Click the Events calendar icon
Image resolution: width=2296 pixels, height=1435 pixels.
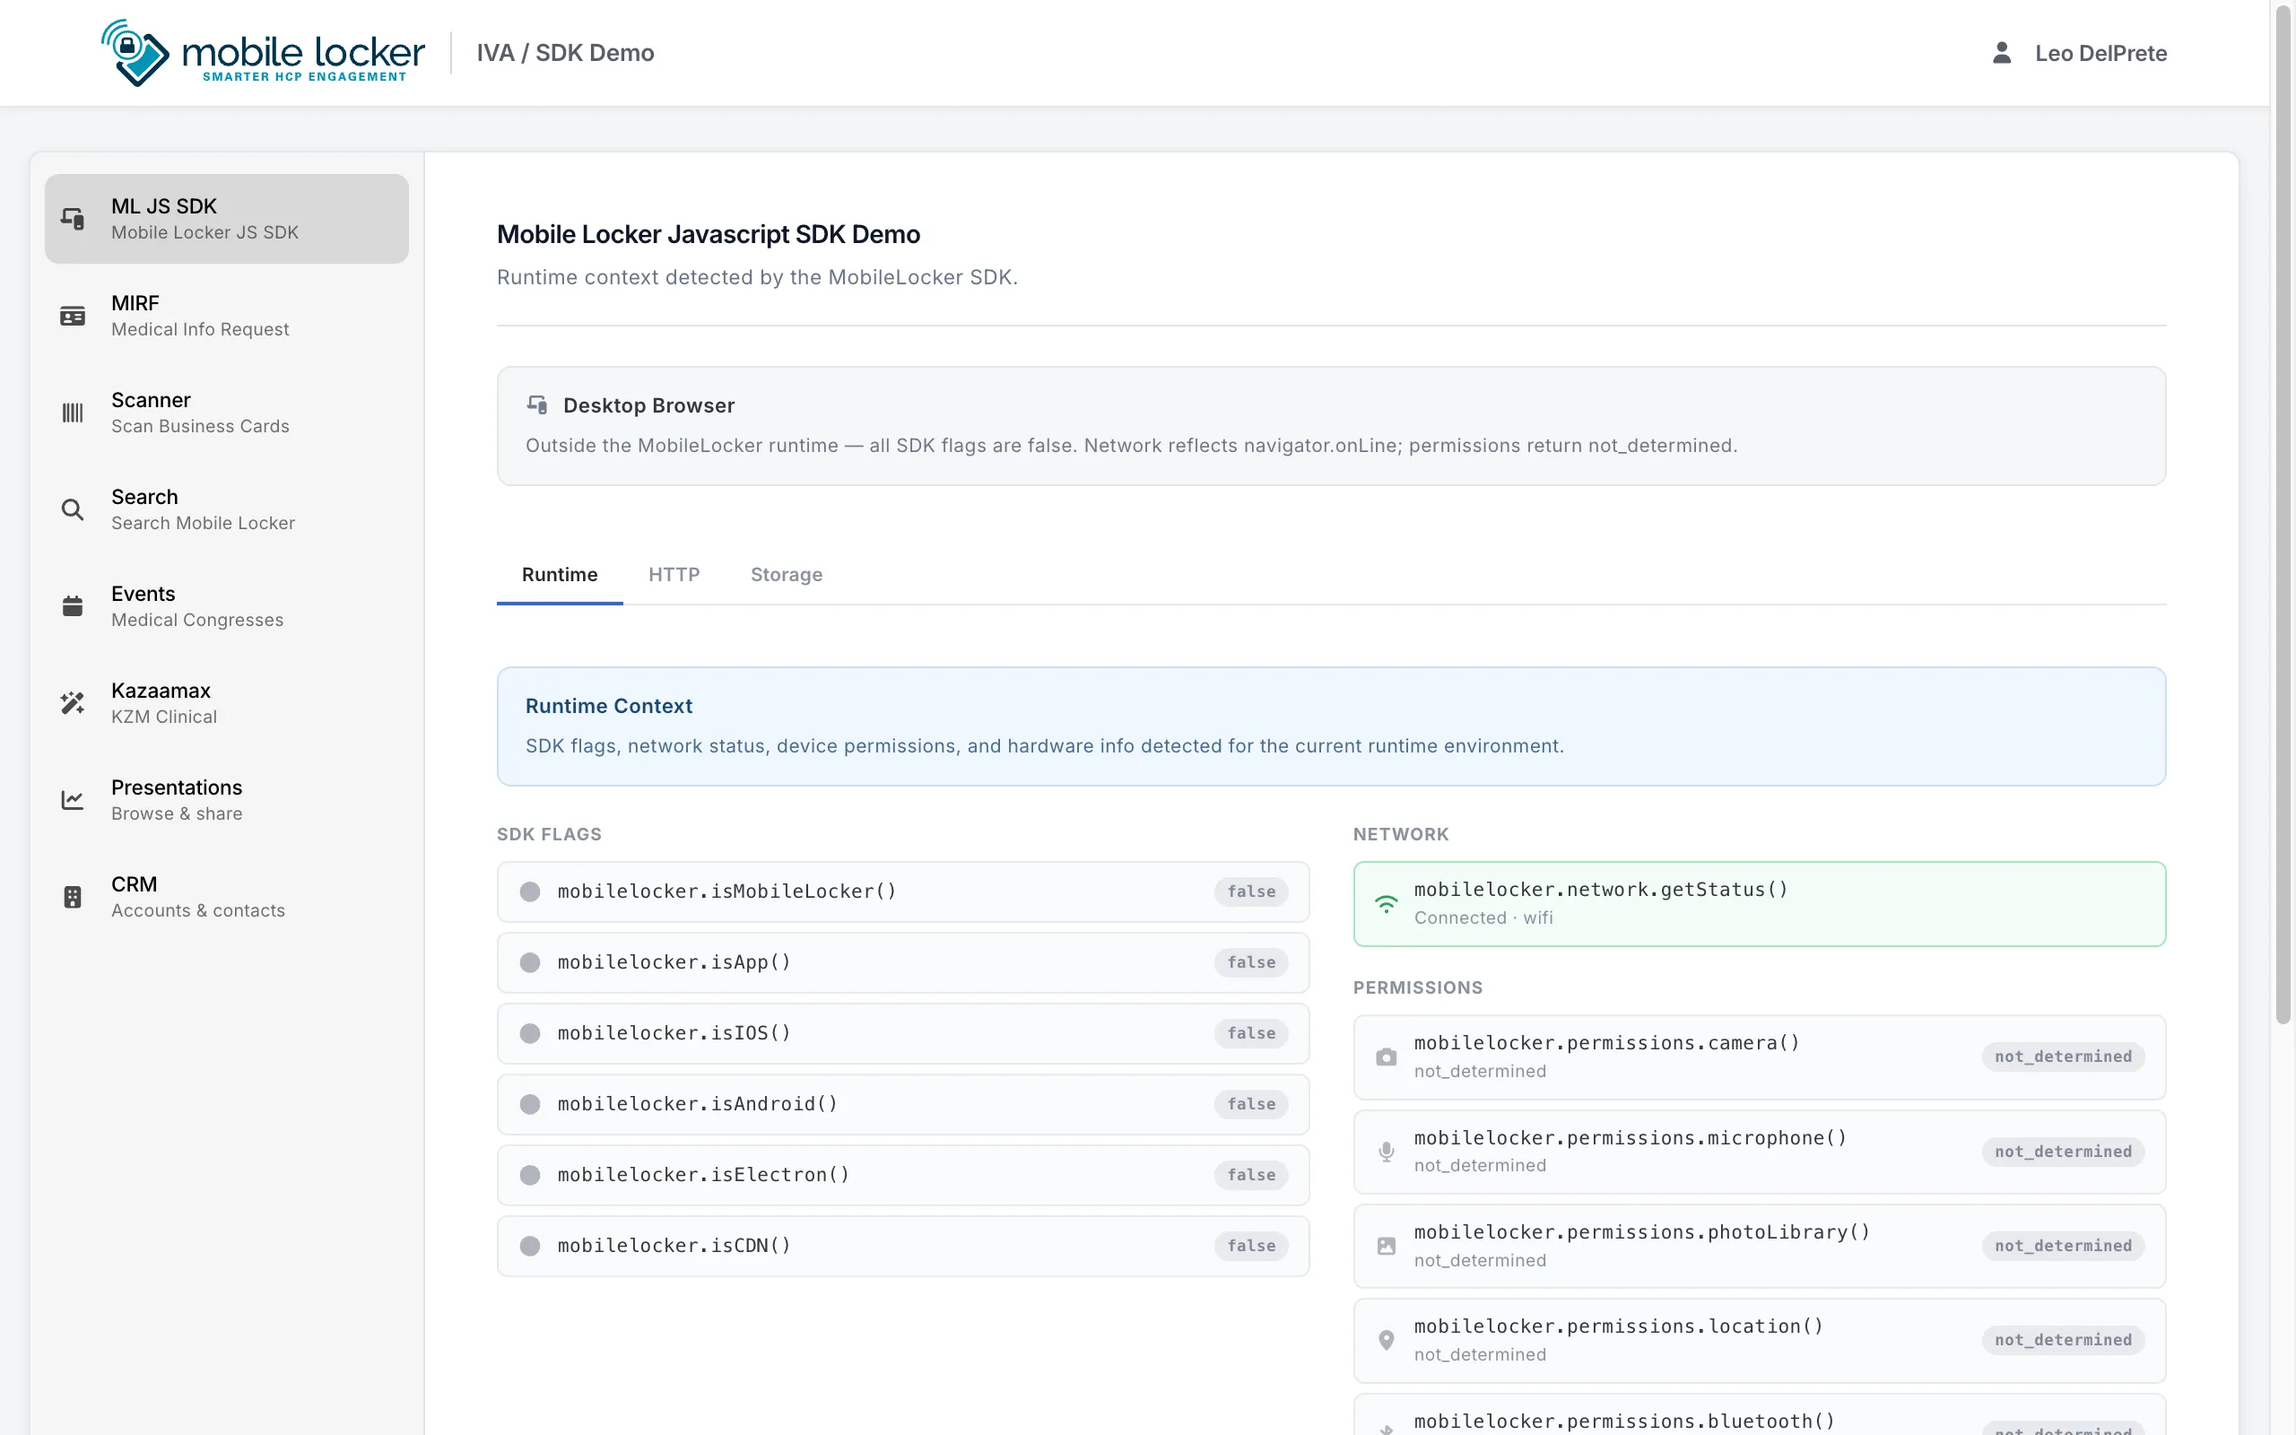tap(72, 606)
